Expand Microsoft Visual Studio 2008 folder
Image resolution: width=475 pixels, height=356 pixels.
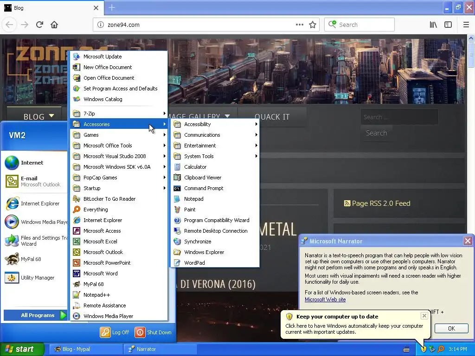119,156
